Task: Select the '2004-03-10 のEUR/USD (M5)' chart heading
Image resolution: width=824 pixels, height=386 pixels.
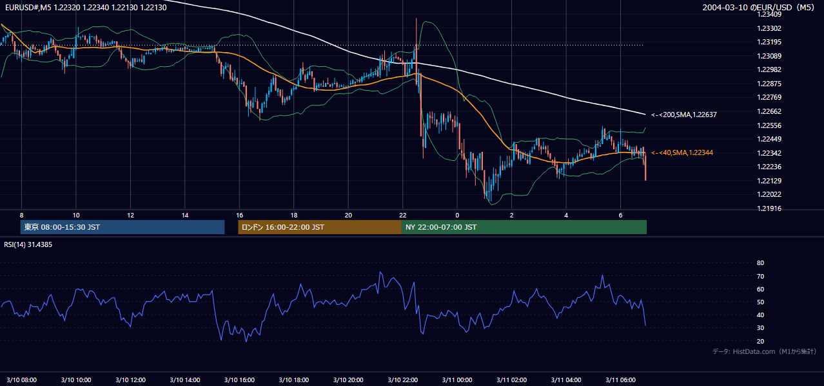Action: [x=759, y=7]
